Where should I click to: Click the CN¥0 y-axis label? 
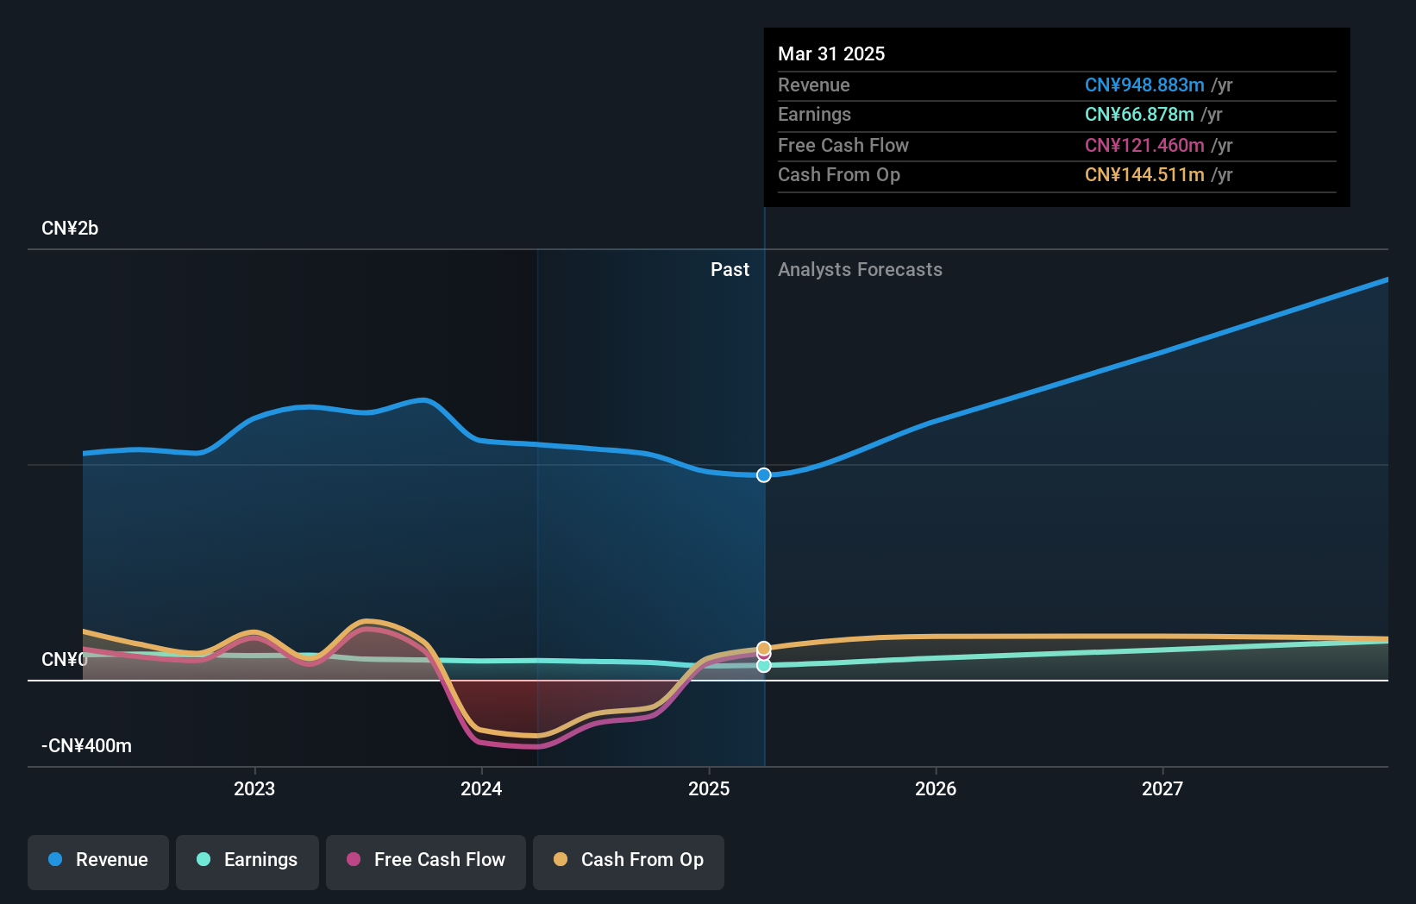click(65, 660)
